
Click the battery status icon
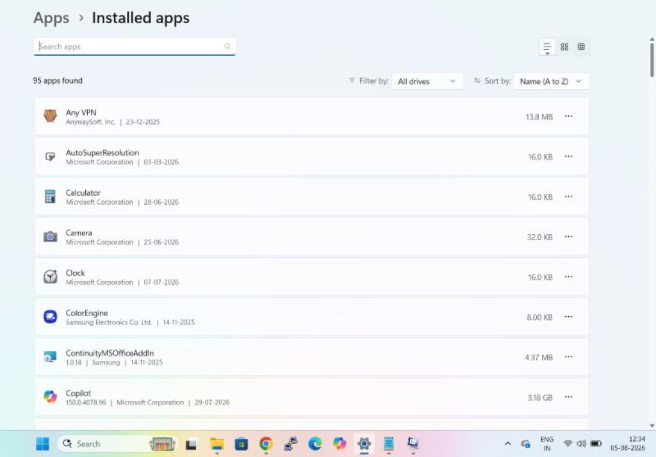[596, 444]
